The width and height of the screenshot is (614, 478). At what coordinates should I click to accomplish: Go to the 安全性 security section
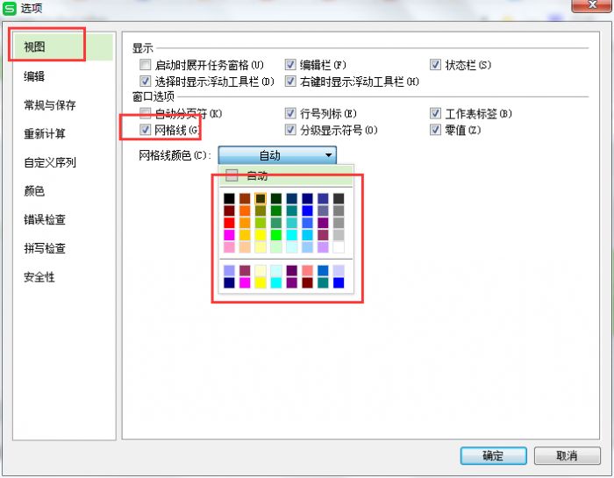(39, 277)
